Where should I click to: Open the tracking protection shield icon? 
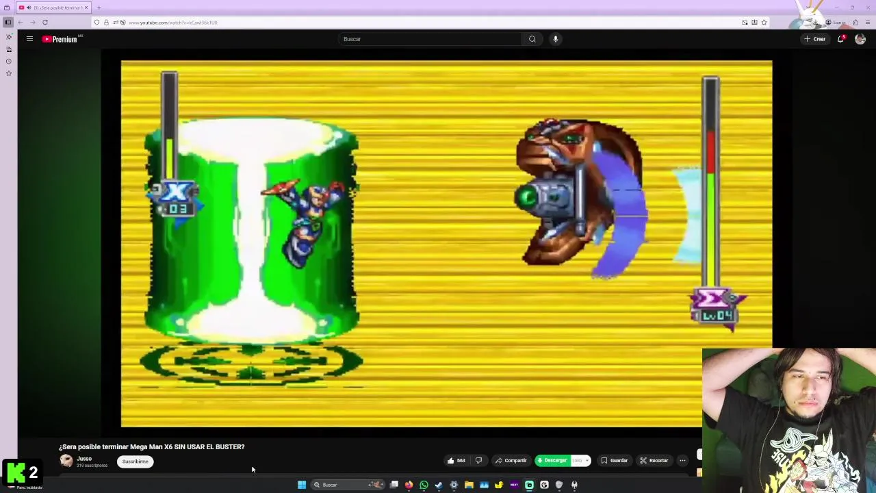coord(96,23)
